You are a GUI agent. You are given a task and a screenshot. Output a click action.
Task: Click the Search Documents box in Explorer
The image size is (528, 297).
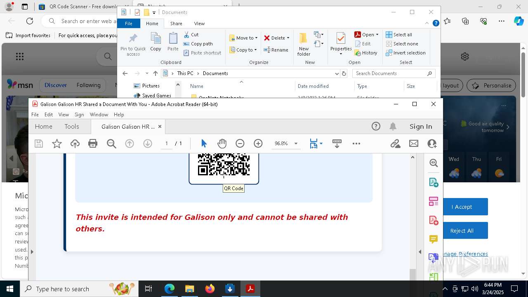(394, 73)
